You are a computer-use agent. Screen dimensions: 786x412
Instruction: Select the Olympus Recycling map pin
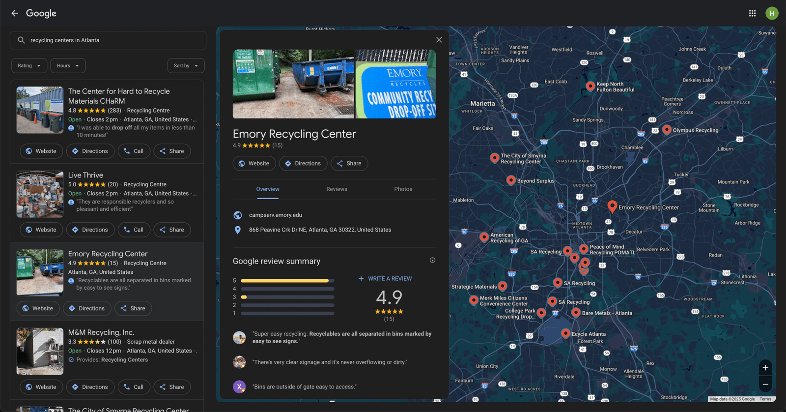coord(667,130)
